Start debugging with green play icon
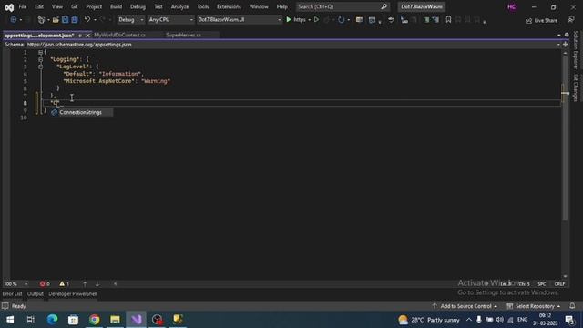The height and width of the screenshot is (328, 583). [x=289, y=20]
